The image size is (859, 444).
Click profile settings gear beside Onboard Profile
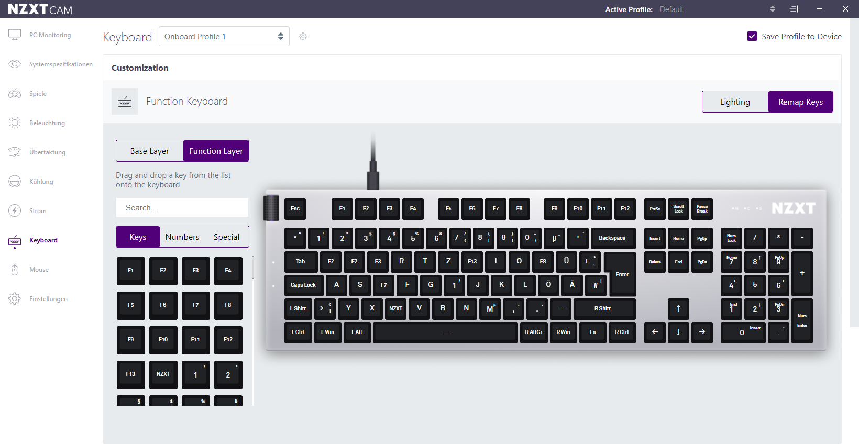point(303,37)
